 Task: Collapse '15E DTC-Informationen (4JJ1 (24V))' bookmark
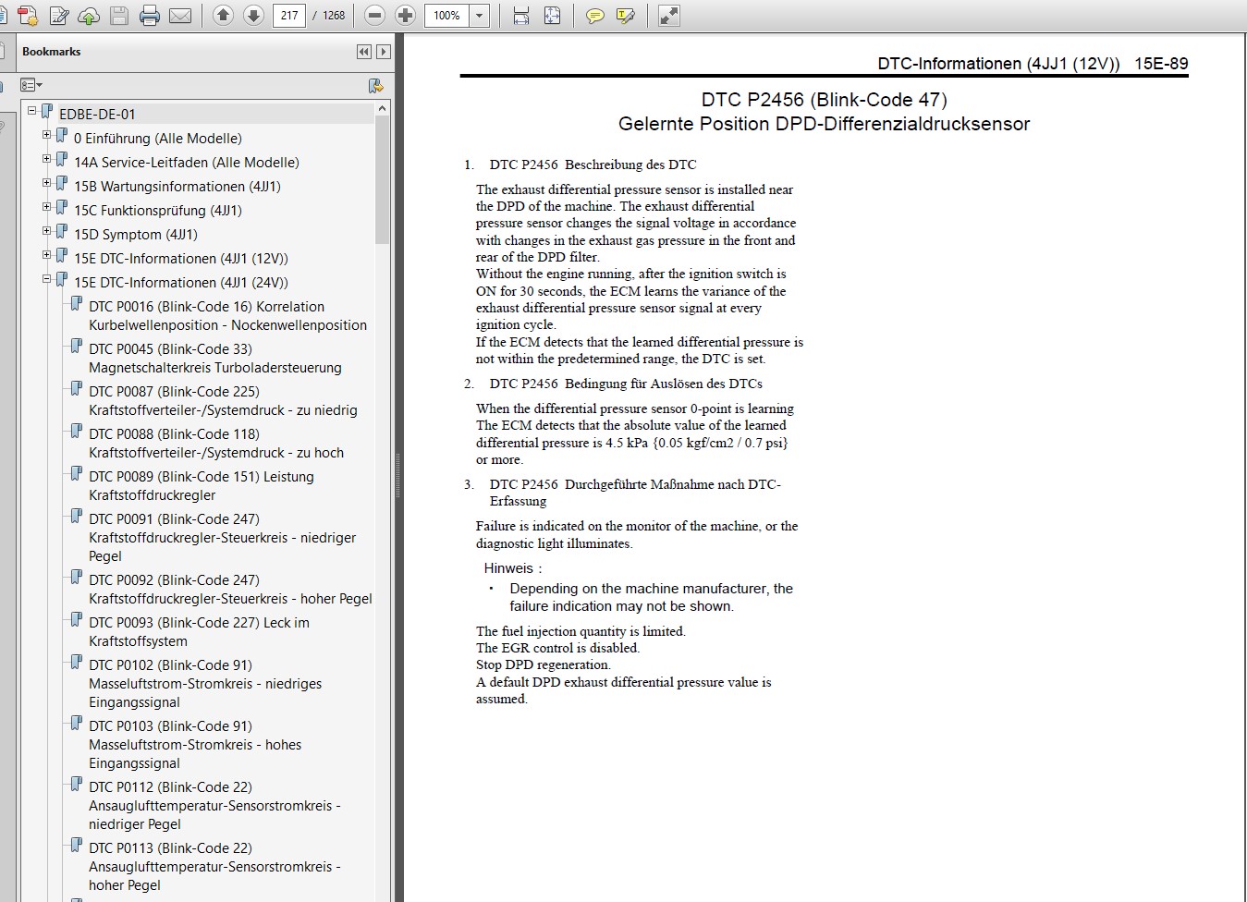pyautogui.click(x=47, y=279)
